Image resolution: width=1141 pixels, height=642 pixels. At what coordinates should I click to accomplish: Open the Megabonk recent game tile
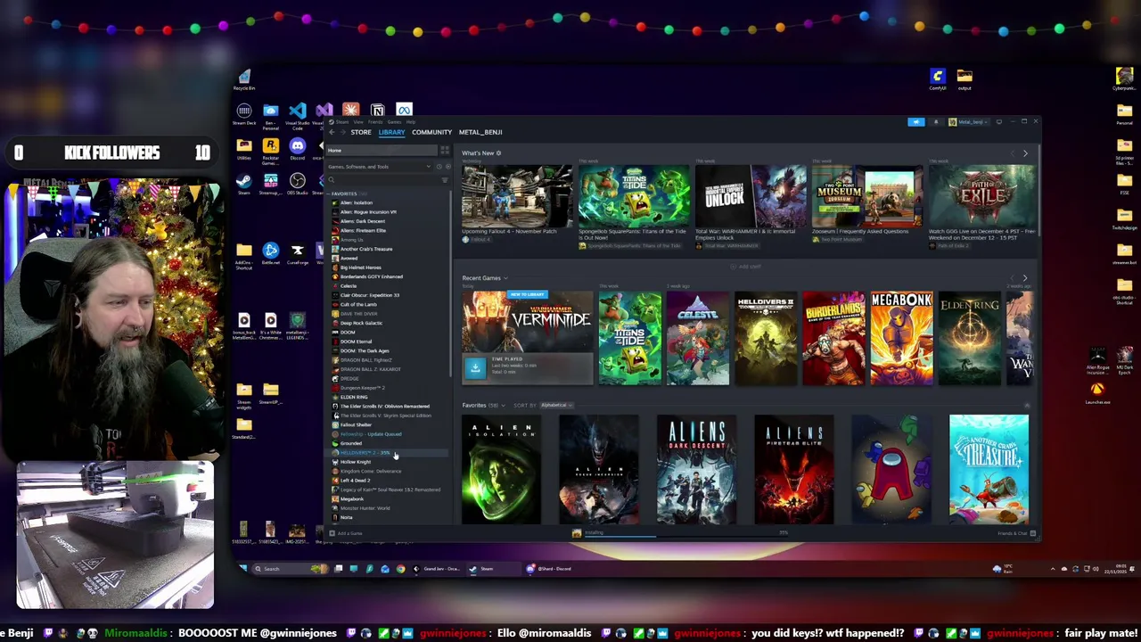[x=901, y=339]
